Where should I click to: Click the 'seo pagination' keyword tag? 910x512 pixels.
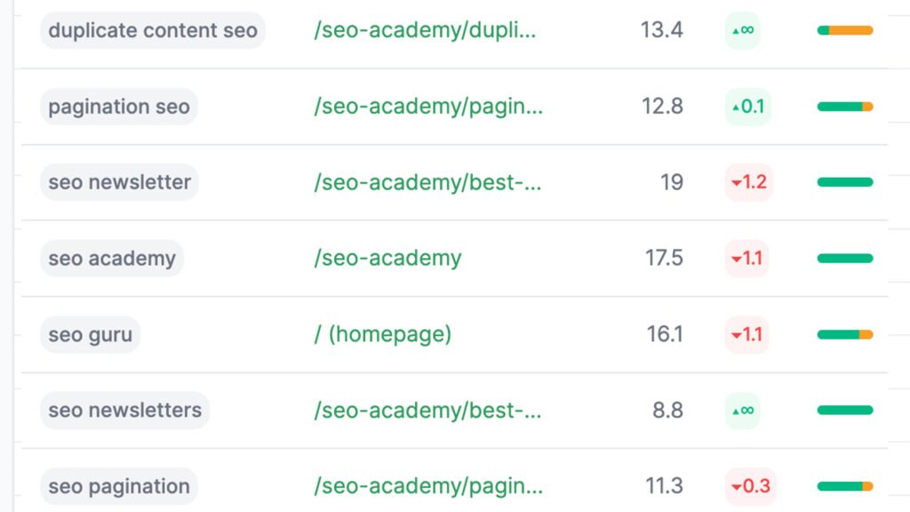click(x=119, y=486)
